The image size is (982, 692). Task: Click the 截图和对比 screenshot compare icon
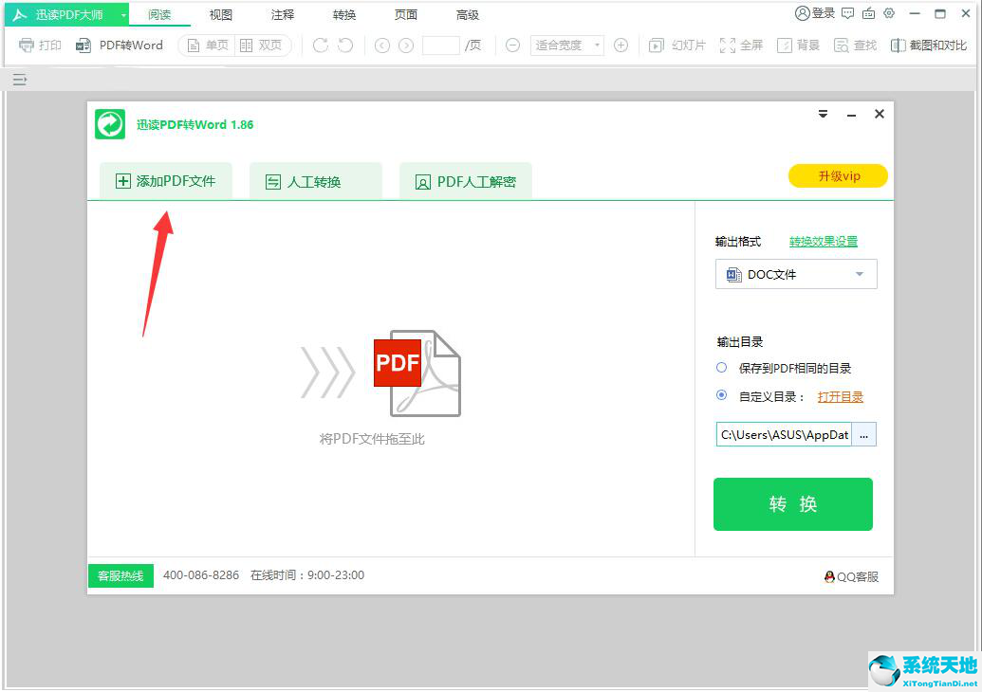[x=921, y=45]
